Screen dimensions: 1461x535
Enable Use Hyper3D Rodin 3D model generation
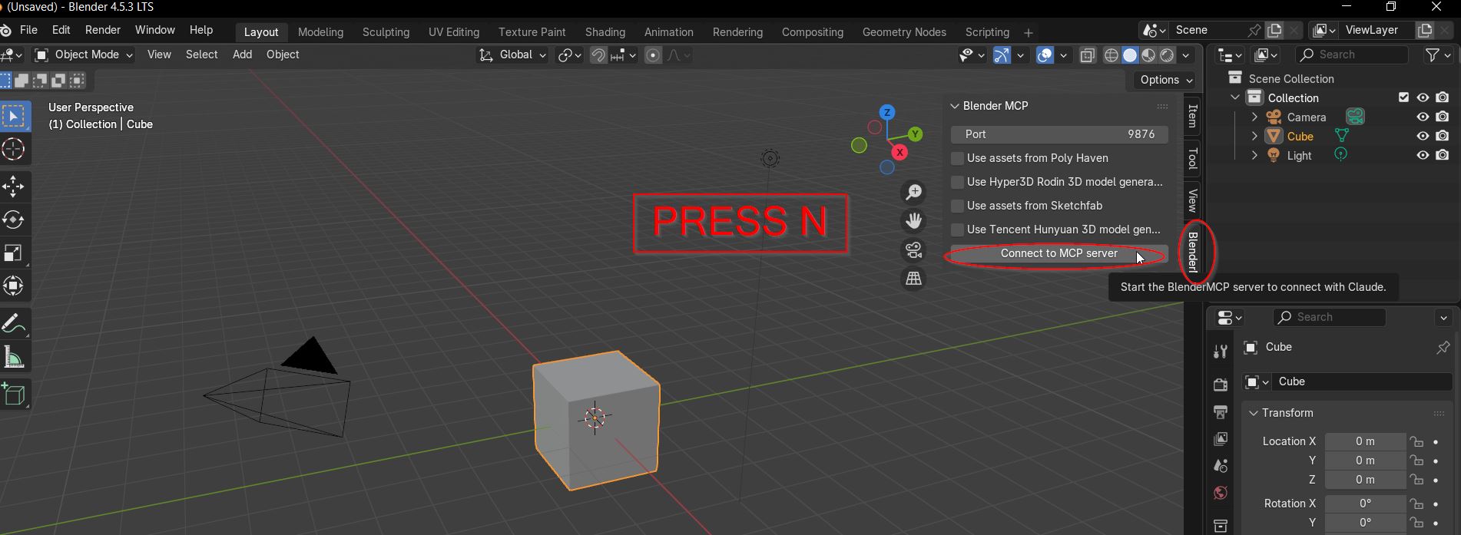(x=957, y=182)
